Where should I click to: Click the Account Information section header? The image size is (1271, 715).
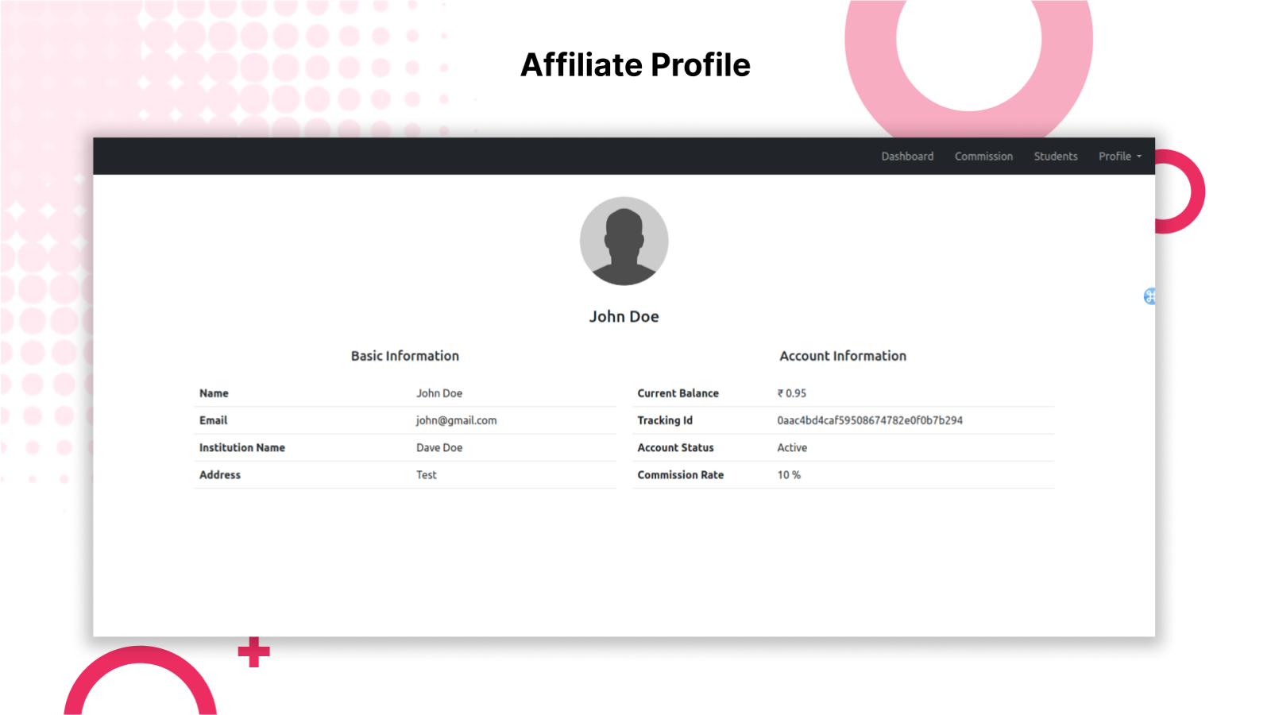click(843, 356)
